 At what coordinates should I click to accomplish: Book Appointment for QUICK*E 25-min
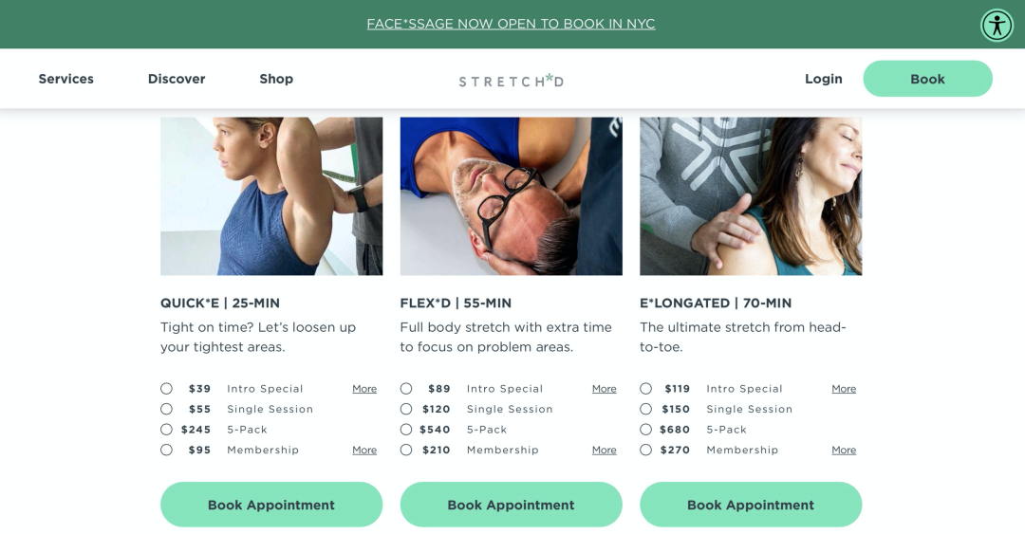271,505
